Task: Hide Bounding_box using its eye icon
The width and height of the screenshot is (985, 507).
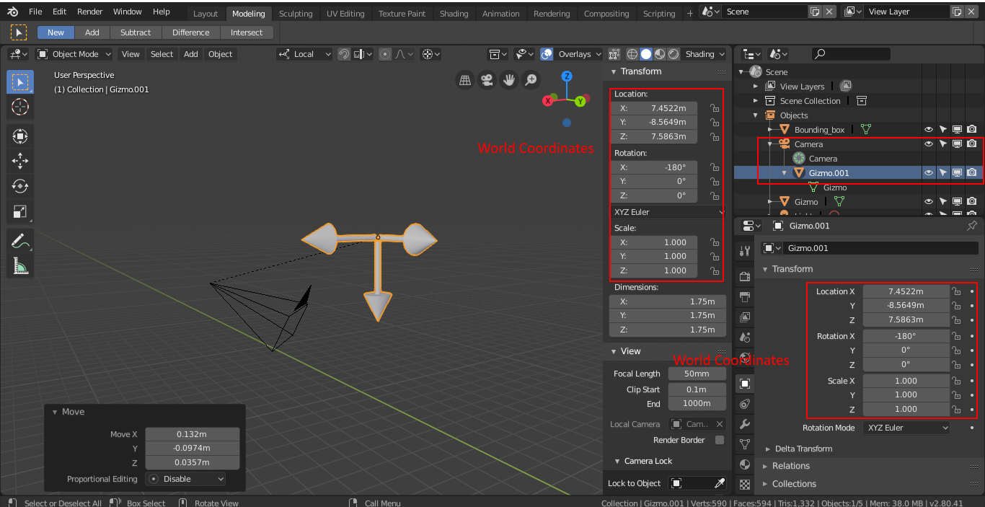Action: 929,130
